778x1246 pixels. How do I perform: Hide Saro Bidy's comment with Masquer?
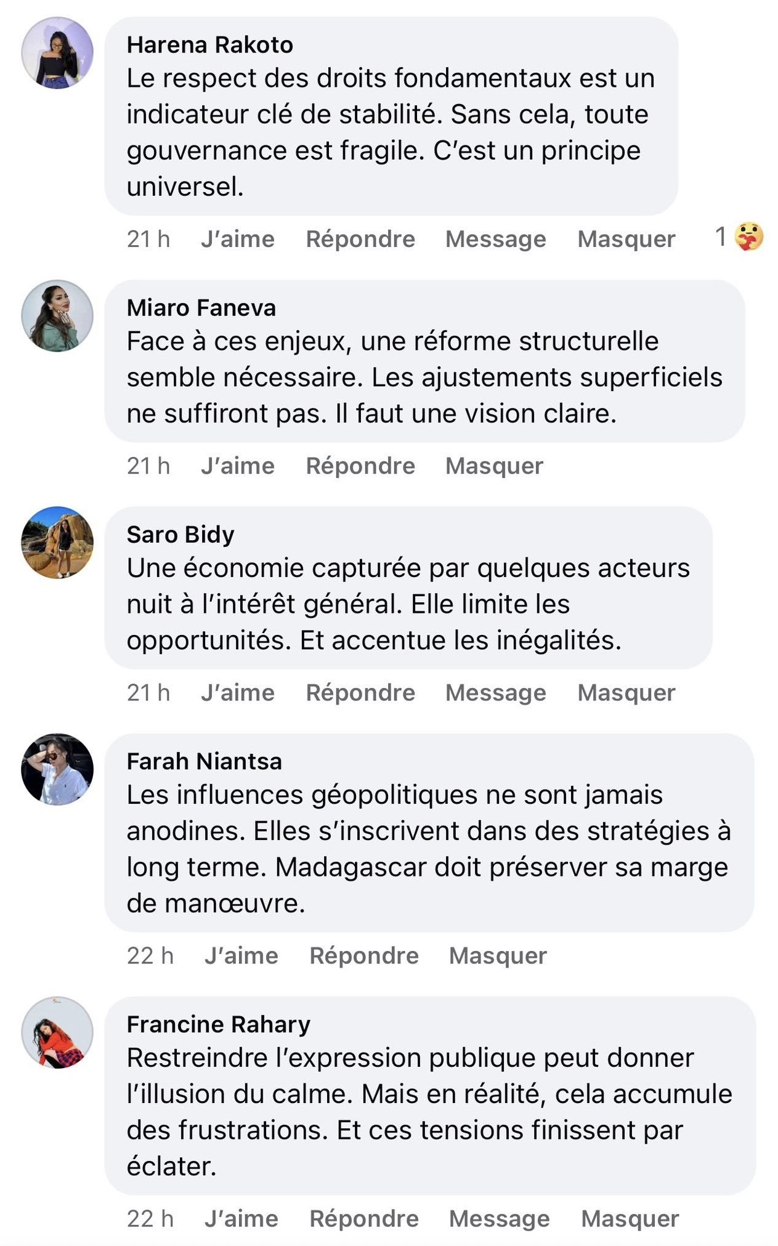[x=626, y=692]
